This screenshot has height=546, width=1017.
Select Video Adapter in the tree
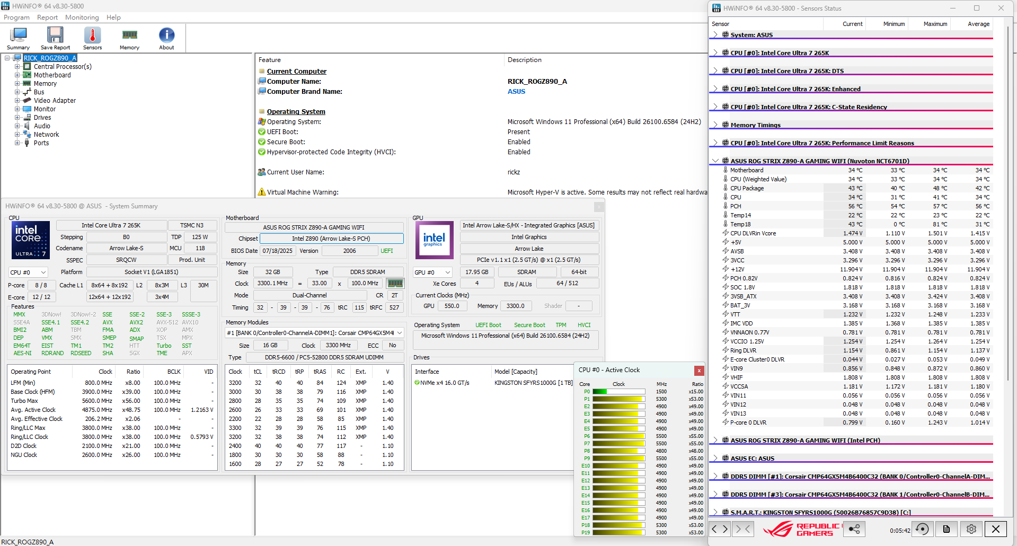(55, 101)
